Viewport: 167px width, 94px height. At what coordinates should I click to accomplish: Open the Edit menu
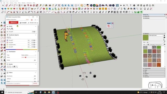click(x=4, y=3)
